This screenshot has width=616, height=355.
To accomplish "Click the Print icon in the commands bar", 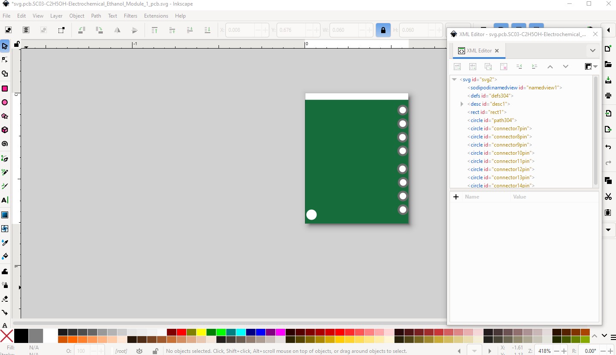I will [x=608, y=95].
